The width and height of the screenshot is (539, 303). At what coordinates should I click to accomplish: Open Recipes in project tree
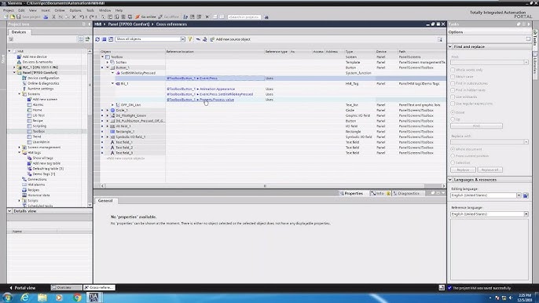[x=33, y=190]
